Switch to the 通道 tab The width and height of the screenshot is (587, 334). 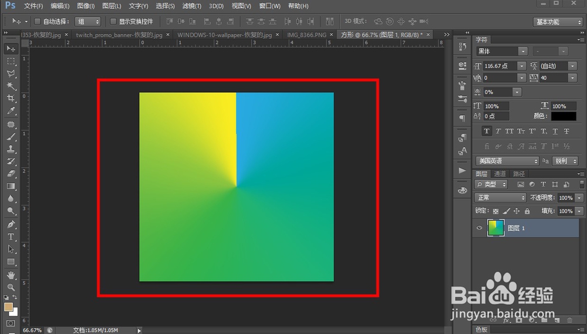point(500,174)
